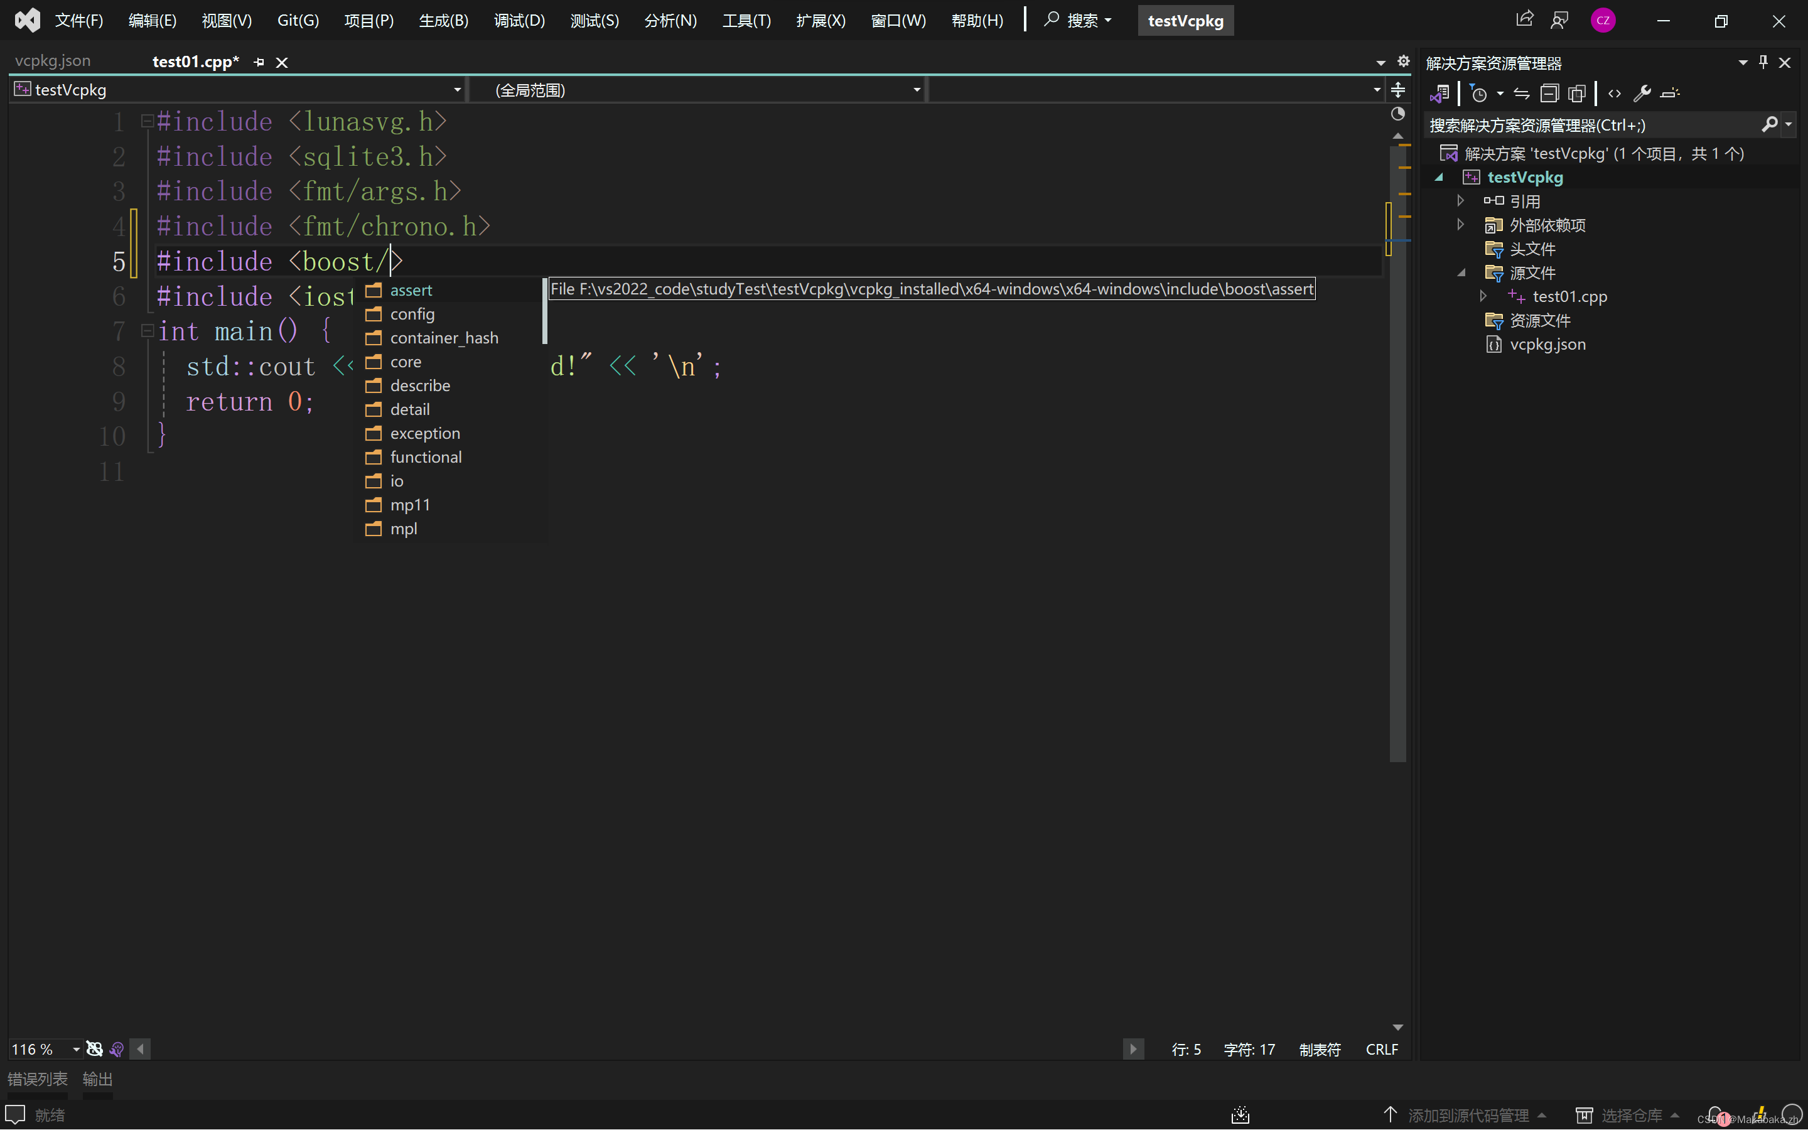Click the solution properties icon
Viewport: 1808px width, 1130px height.
click(1645, 92)
